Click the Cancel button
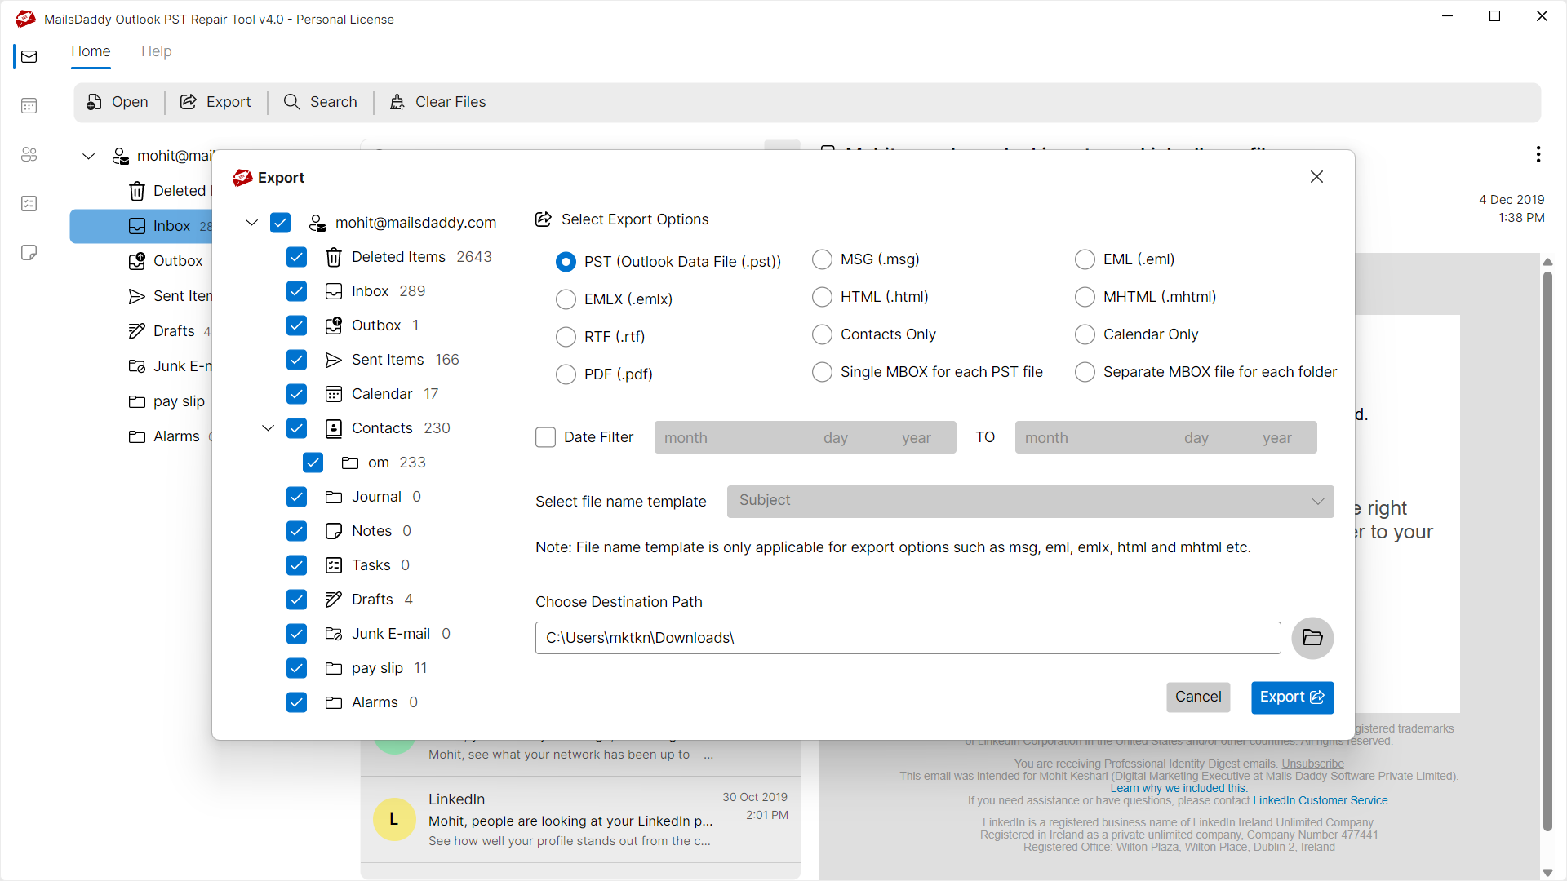The width and height of the screenshot is (1567, 881). [x=1198, y=697]
